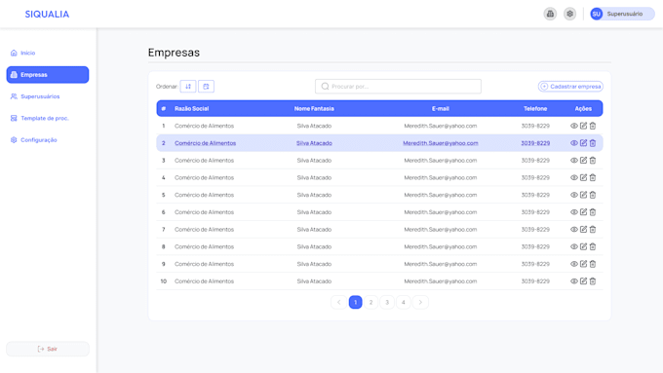Click the alphabetical sort order button
Image resolution: width=663 pixels, height=373 pixels.
tap(188, 86)
